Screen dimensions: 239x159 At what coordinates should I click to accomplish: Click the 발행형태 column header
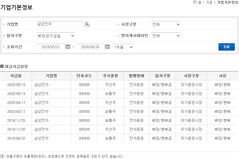pos(136,76)
